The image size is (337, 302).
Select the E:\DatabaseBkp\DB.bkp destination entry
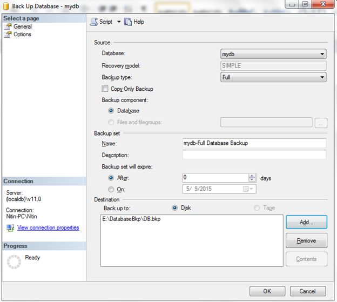coord(131,219)
